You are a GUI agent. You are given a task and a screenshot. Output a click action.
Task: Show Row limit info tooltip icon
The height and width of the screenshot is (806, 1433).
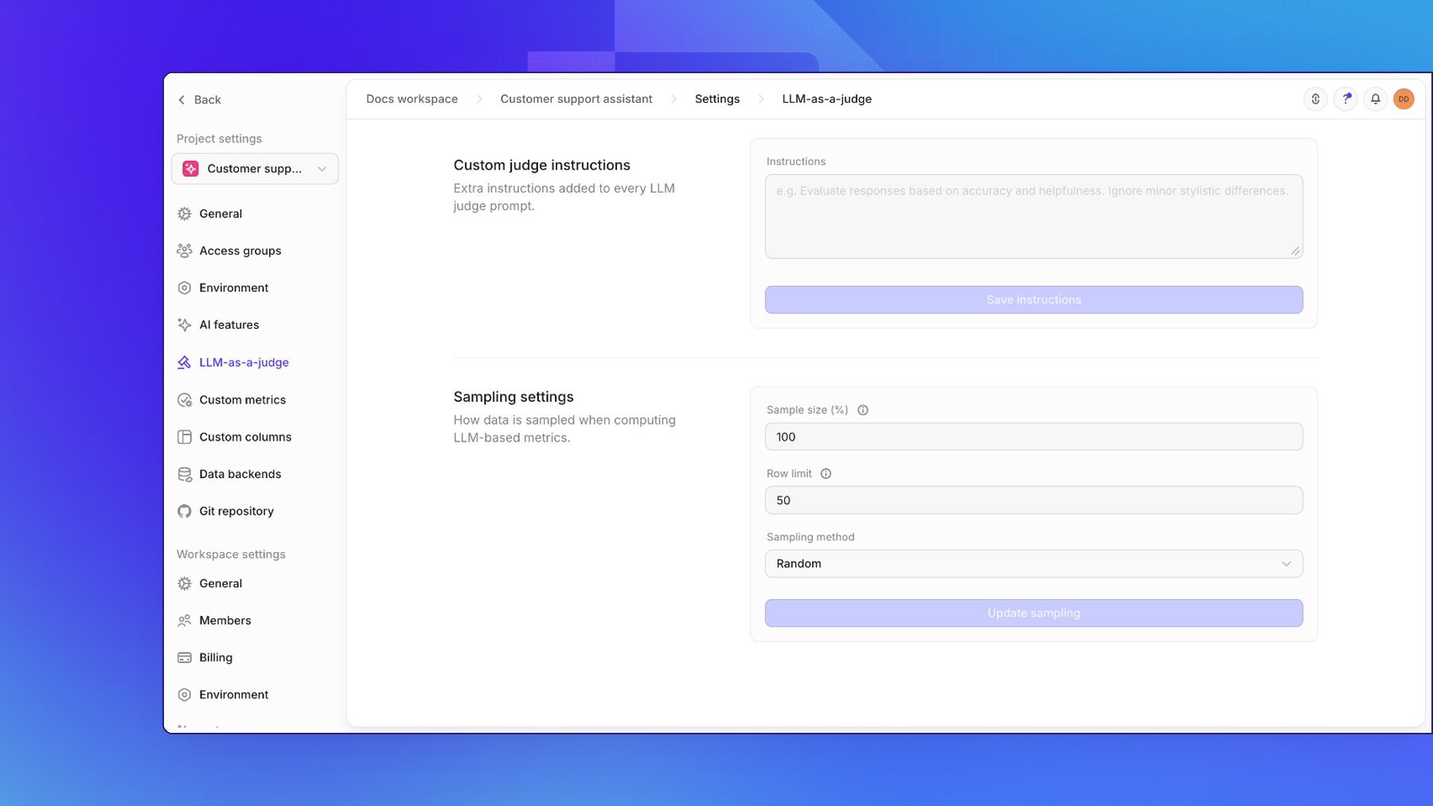point(826,473)
